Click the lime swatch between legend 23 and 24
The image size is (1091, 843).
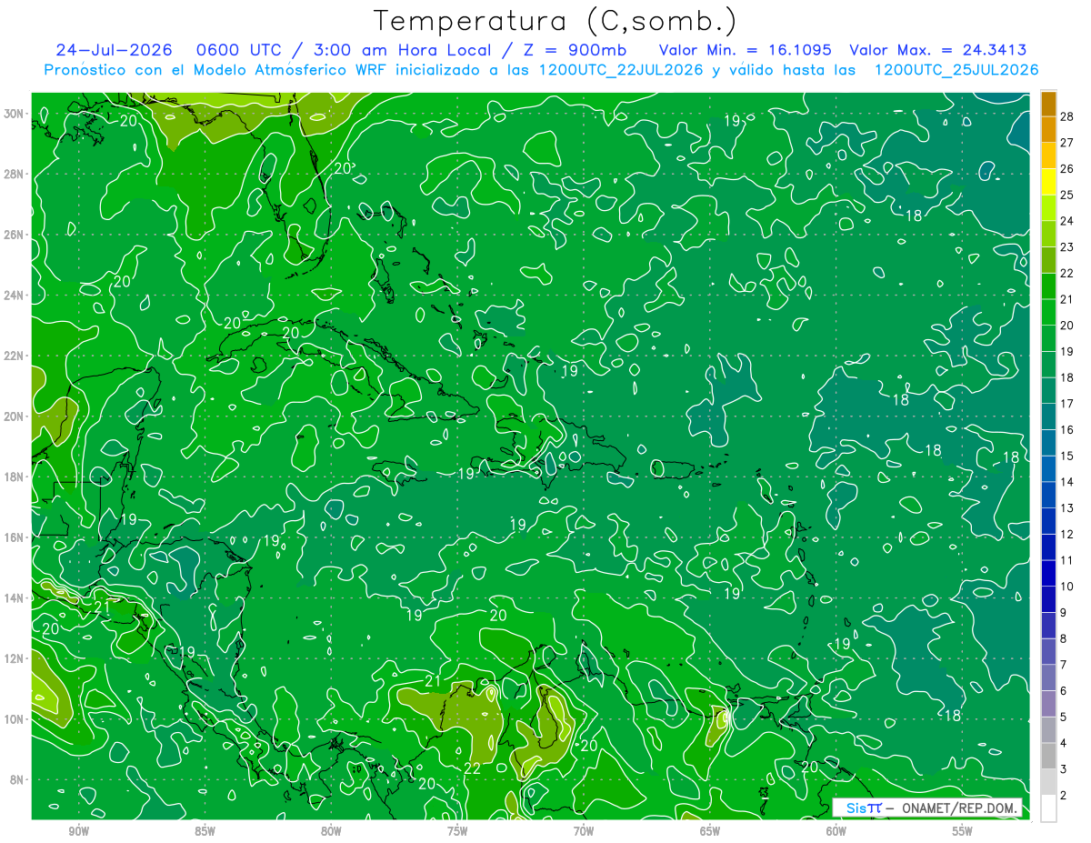point(1048,234)
